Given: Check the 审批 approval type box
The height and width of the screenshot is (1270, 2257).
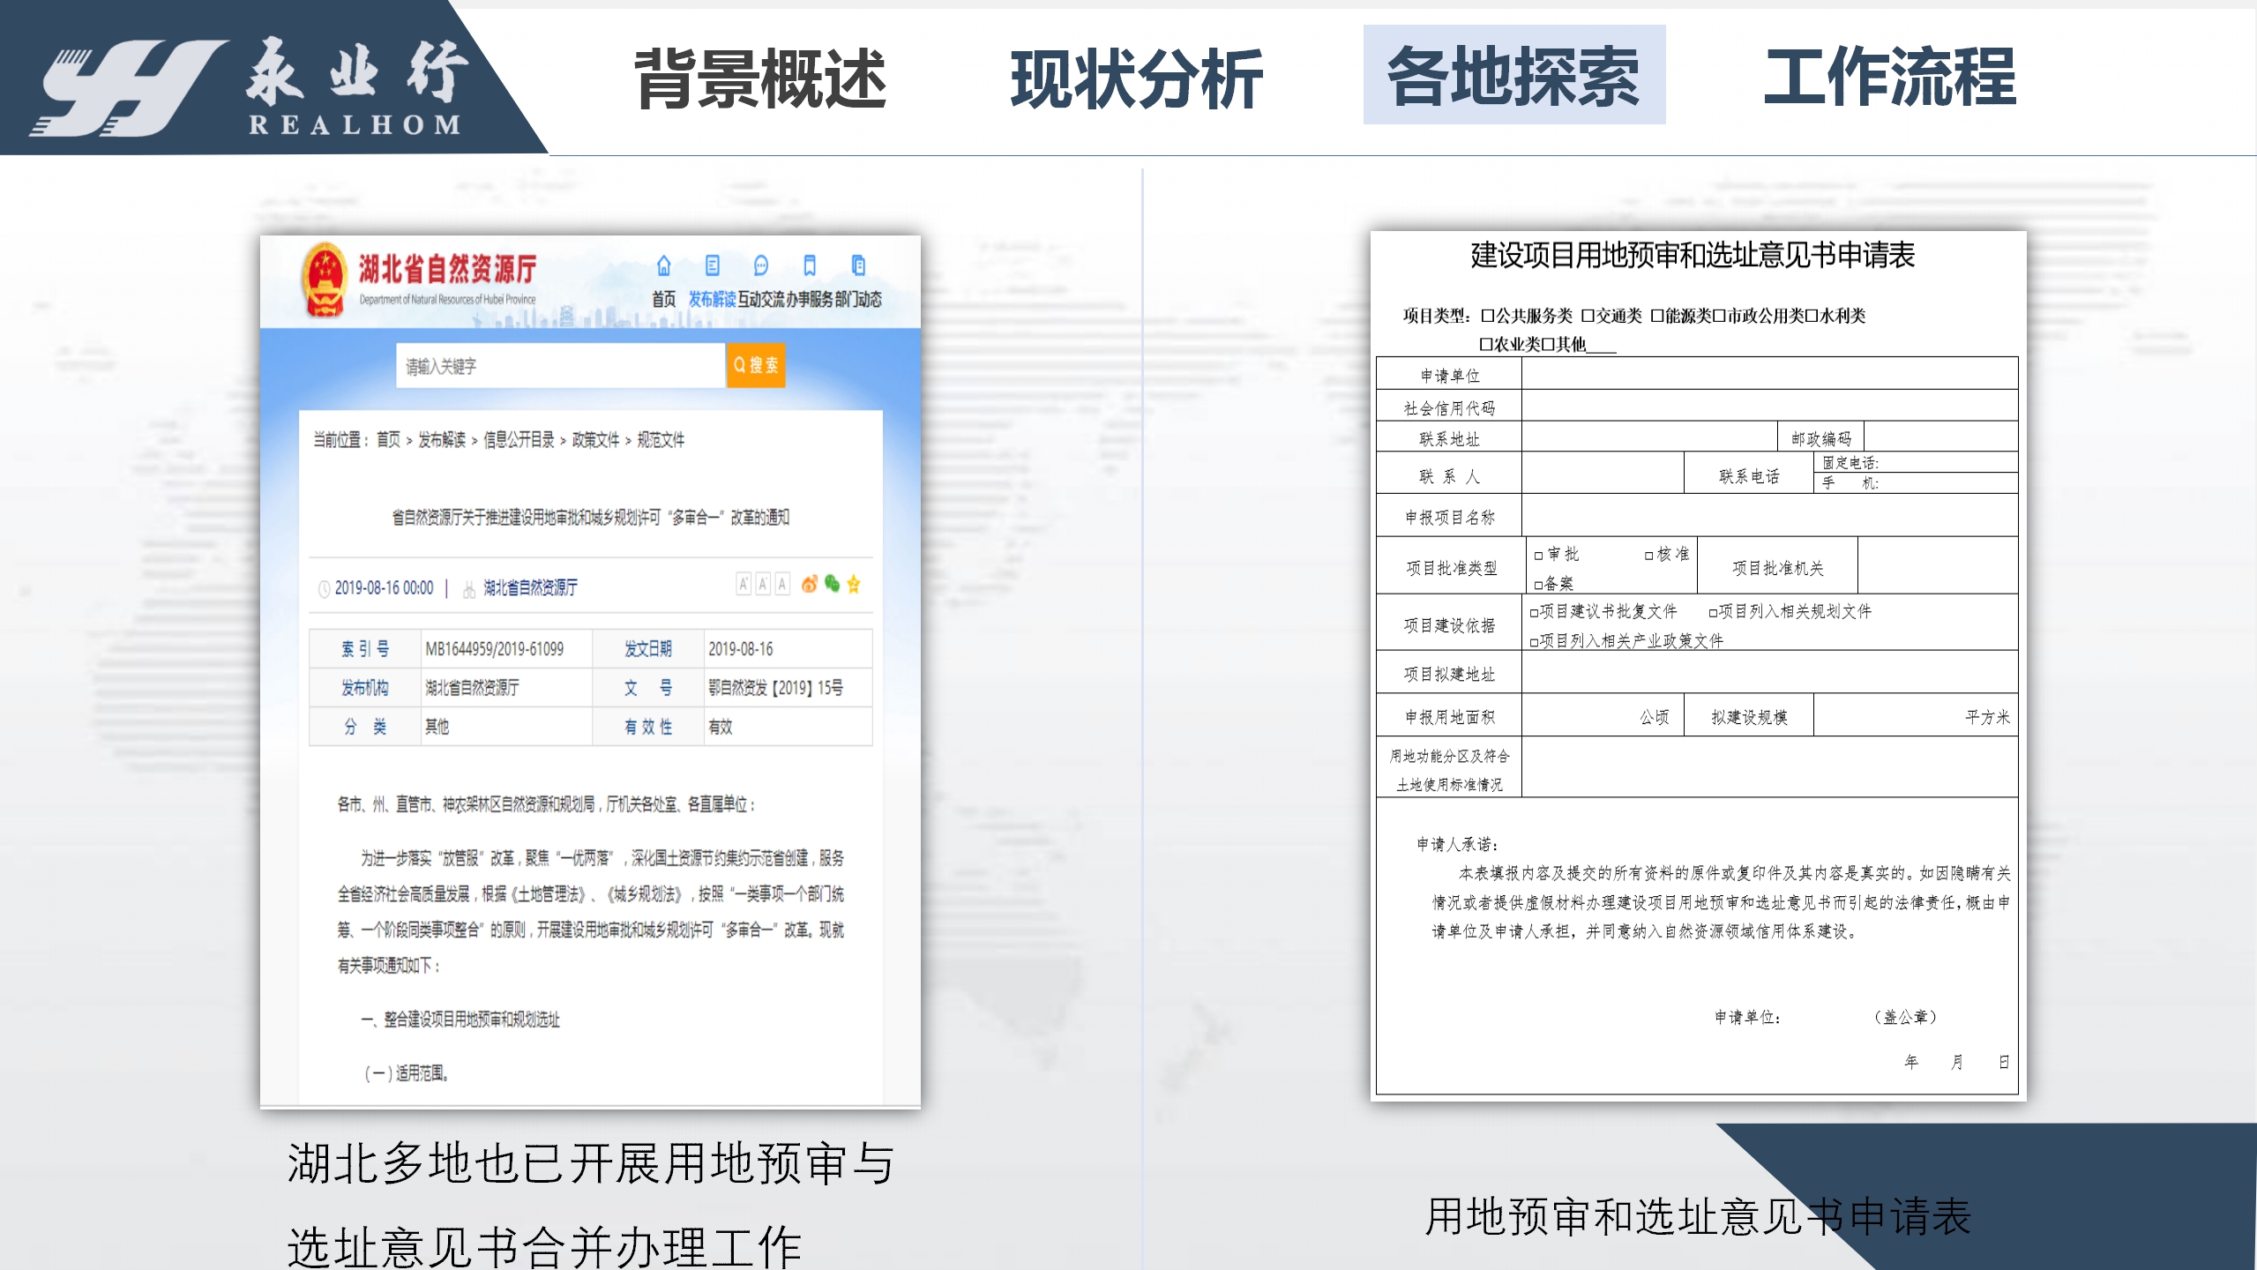Looking at the screenshot, I should coord(1539,556).
